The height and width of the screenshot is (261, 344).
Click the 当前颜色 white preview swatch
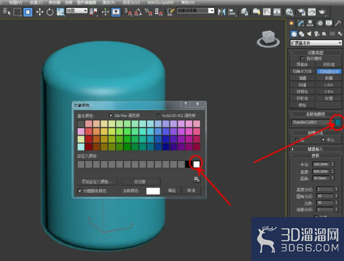153,191
